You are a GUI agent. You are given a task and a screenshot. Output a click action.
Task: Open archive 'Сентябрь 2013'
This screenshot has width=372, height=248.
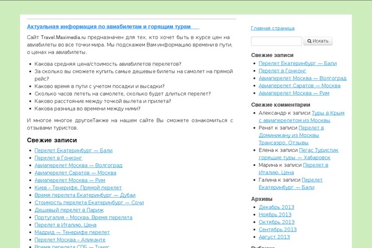pyautogui.click(x=278, y=229)
